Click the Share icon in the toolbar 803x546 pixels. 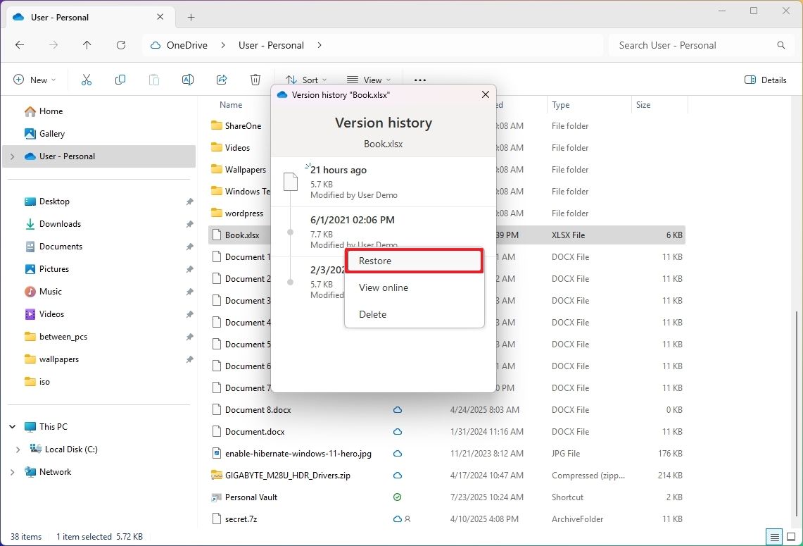(x=221, y=80)
